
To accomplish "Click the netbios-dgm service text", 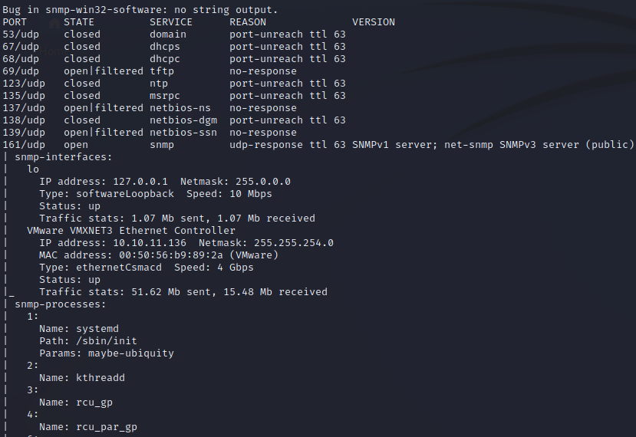I will pos(183,120).
